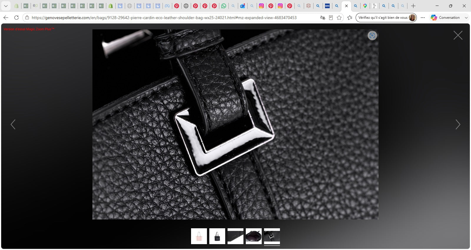
Task: Open the page translate options
Action: pyautogui.click(x=323, y=18)
